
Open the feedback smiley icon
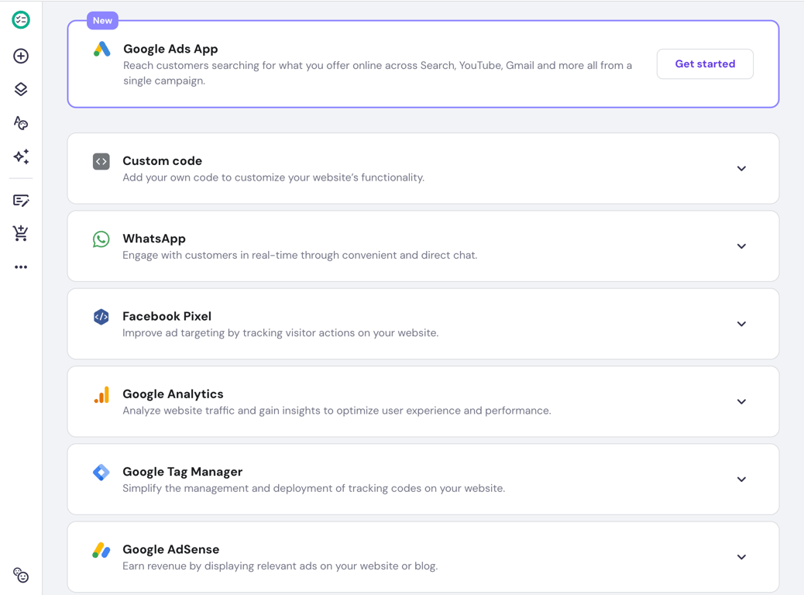20,575
